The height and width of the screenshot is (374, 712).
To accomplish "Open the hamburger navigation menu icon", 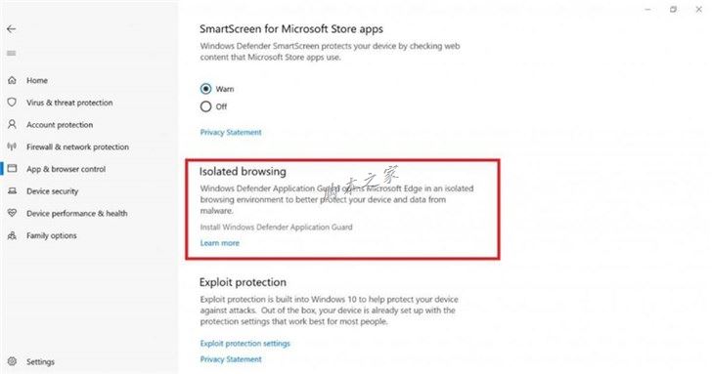I will (x=12, y=54).
